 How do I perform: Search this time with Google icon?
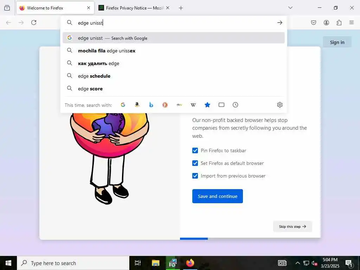point(123,105)
